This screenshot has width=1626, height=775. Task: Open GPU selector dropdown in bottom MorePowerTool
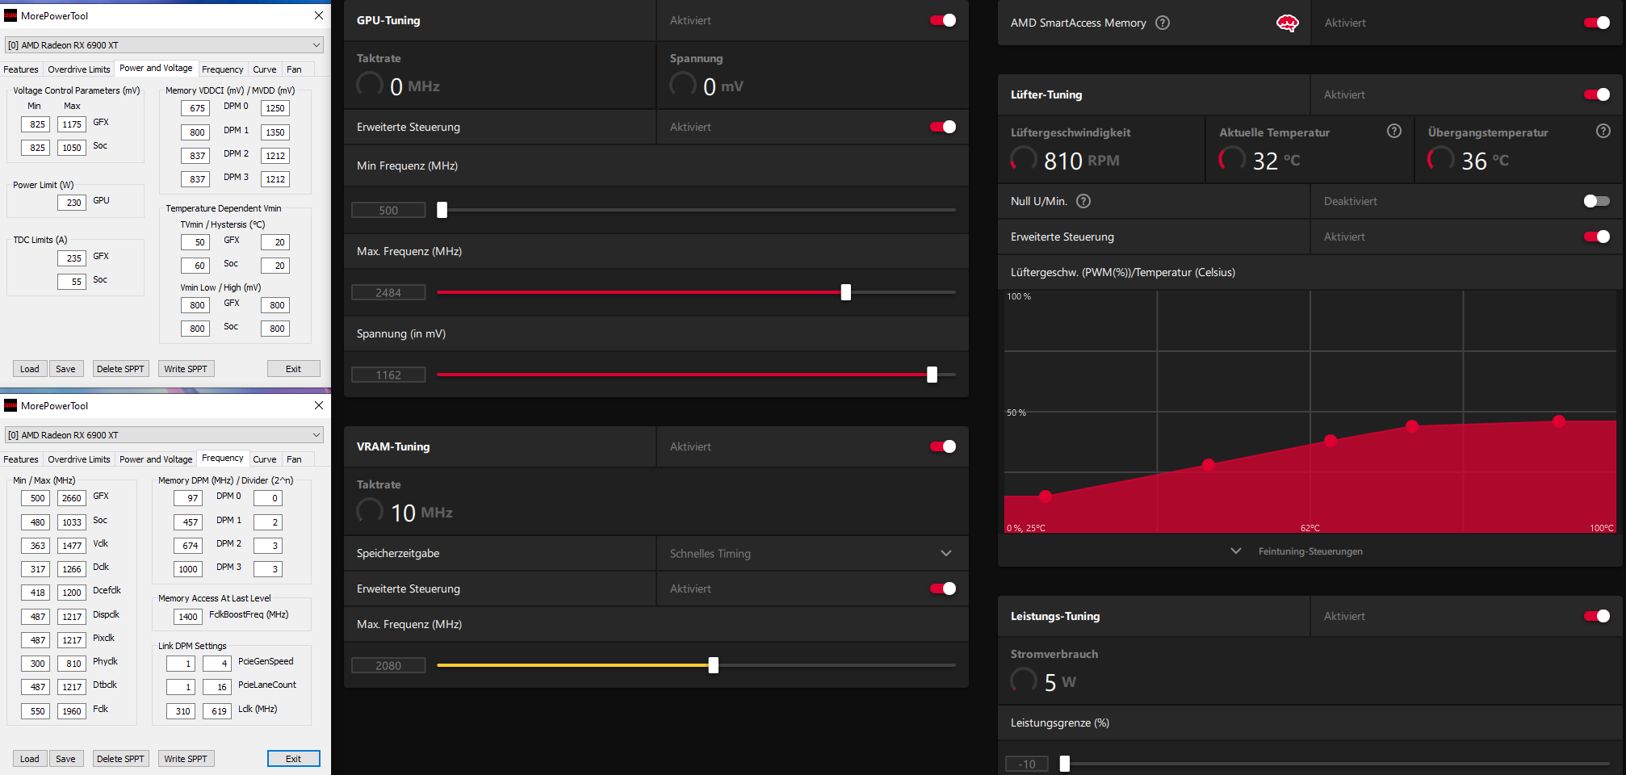point(164,435)
